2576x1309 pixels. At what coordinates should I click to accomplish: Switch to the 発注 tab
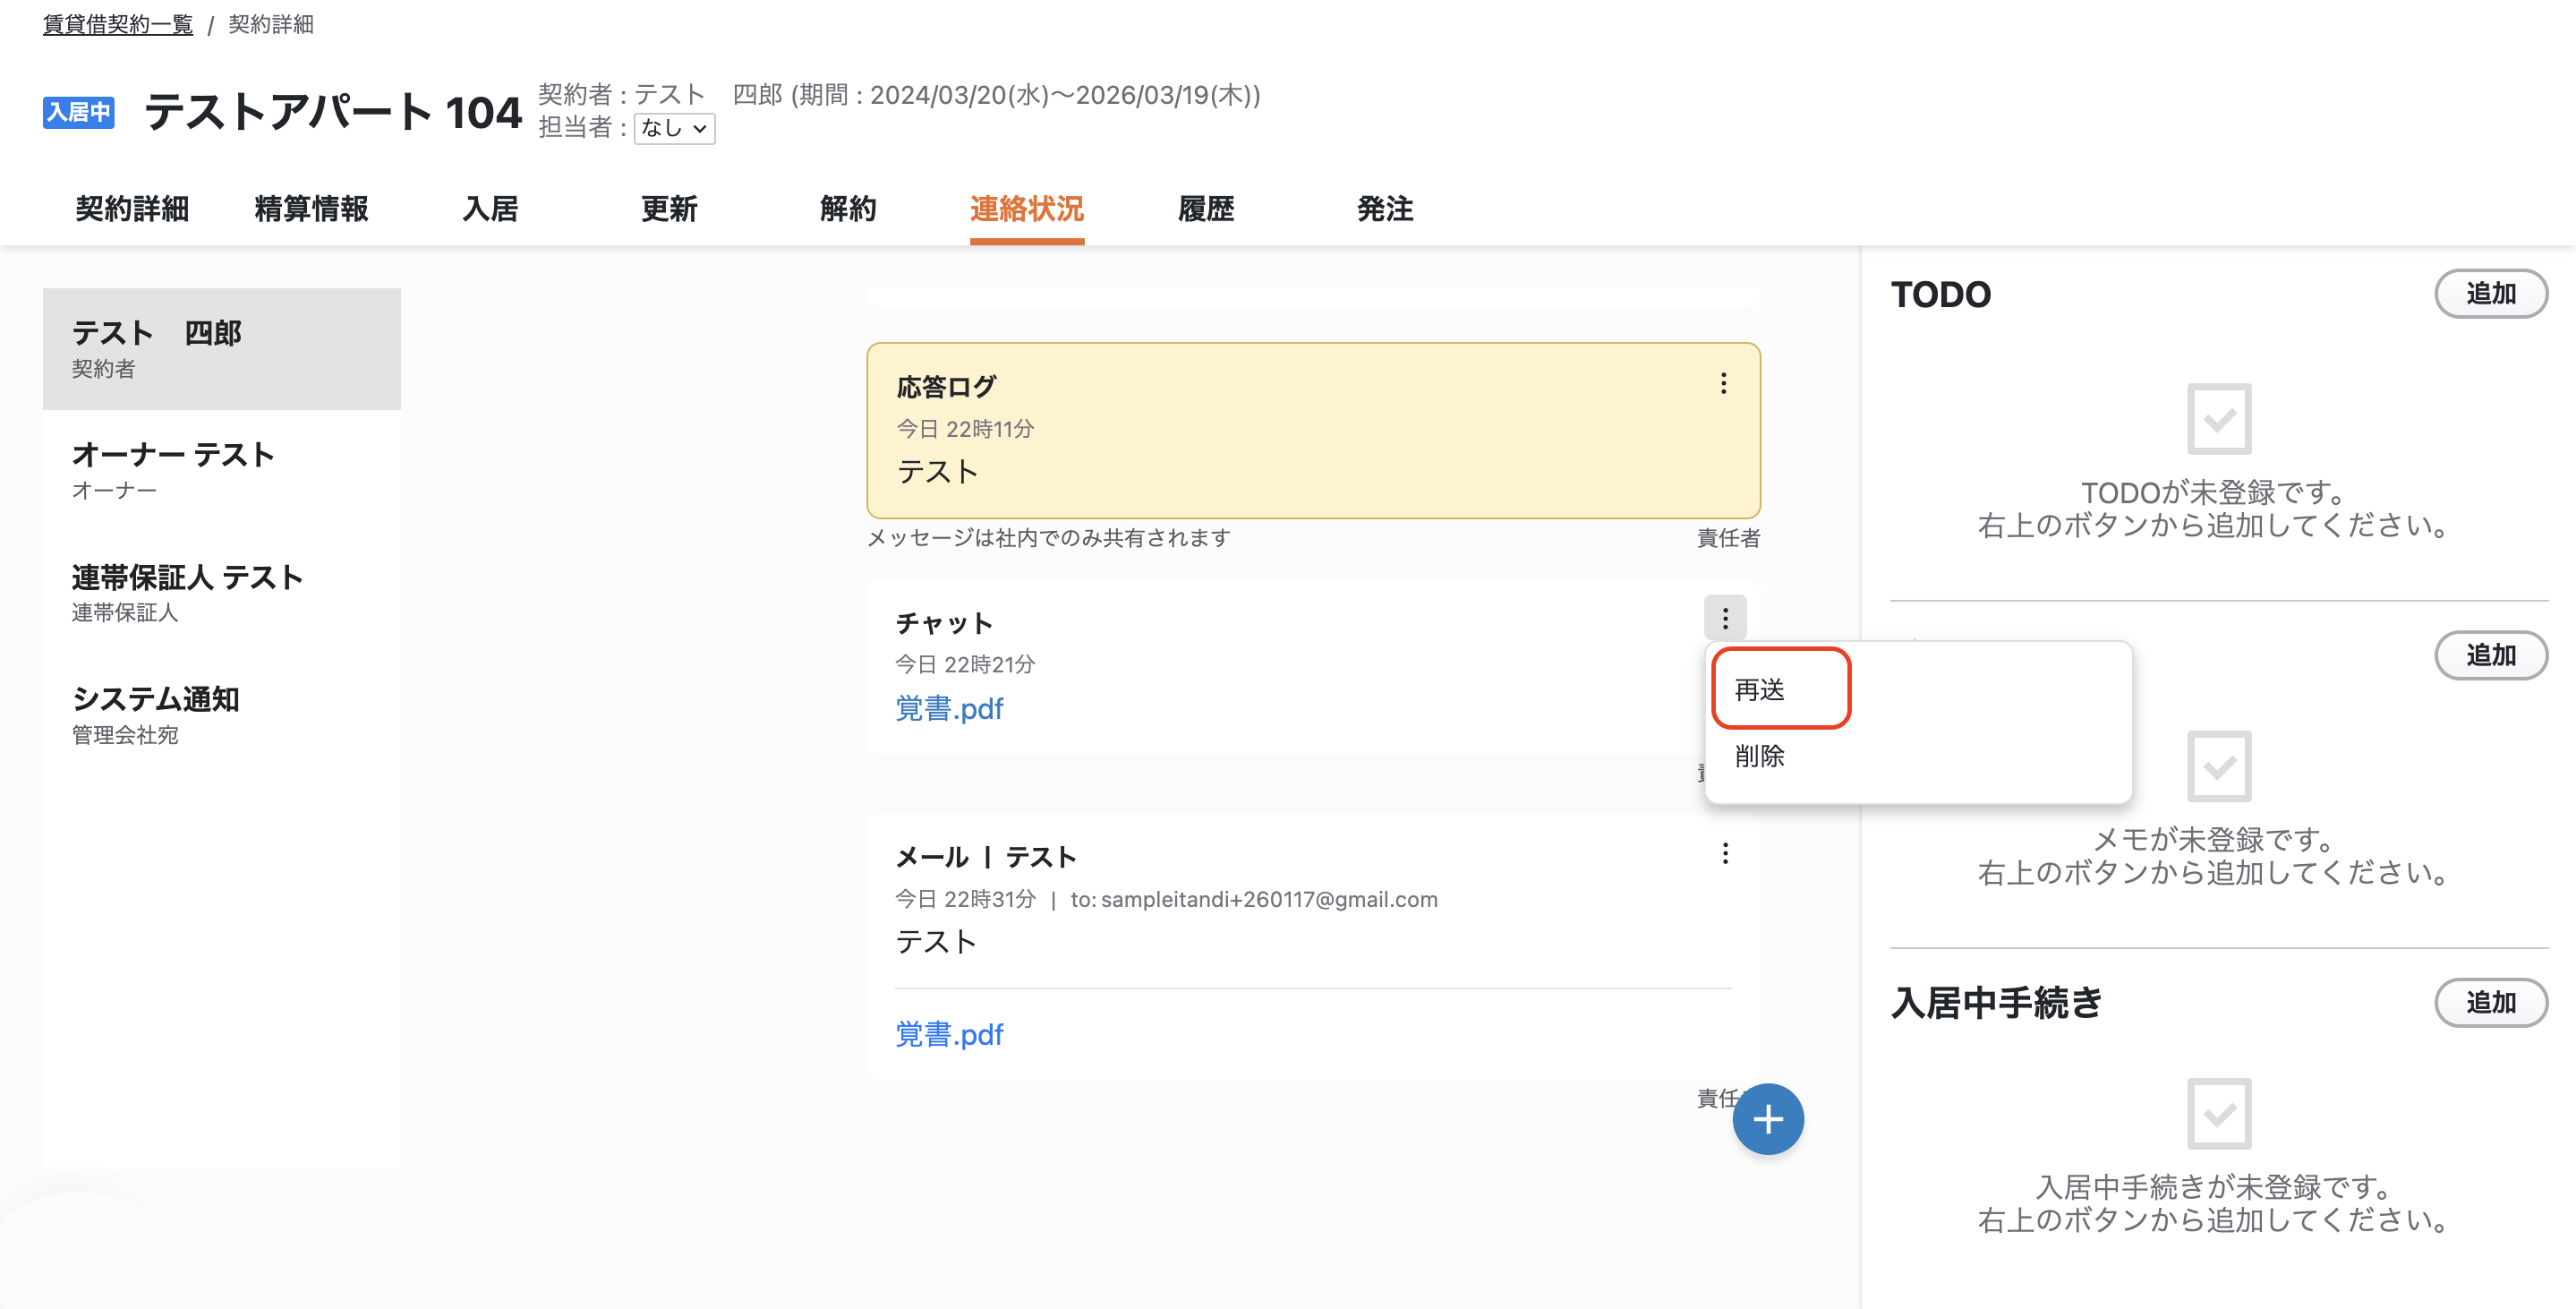tap(1385, 209)
